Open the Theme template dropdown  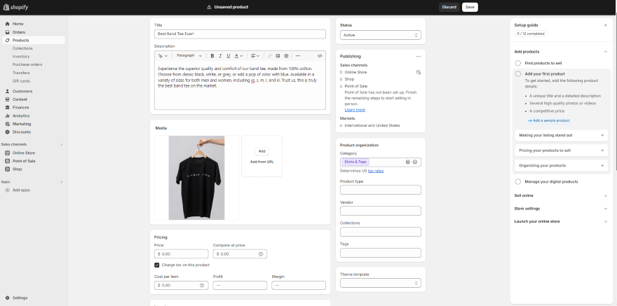381,283
